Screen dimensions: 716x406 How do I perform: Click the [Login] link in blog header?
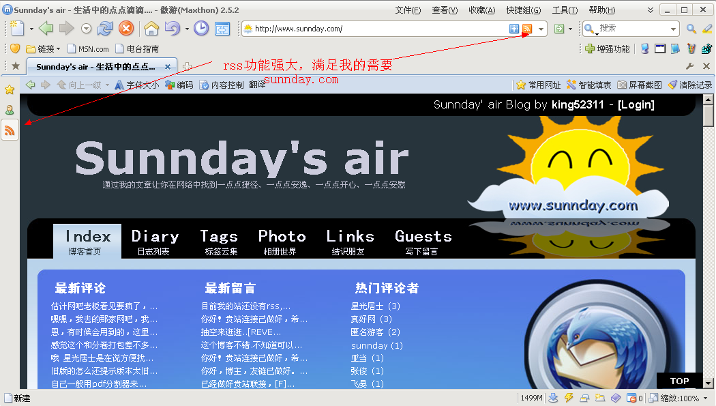636,104
